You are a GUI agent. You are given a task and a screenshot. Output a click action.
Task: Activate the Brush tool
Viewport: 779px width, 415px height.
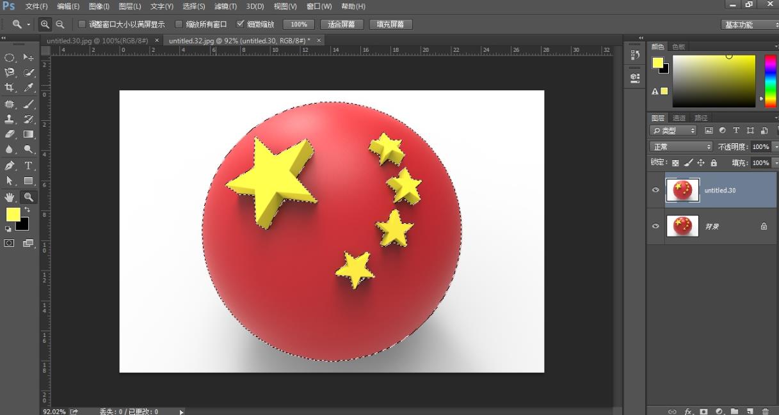[x=28, y=104]
